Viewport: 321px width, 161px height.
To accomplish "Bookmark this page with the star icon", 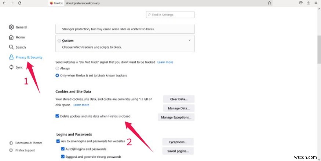I will click(x=269, y=3).
